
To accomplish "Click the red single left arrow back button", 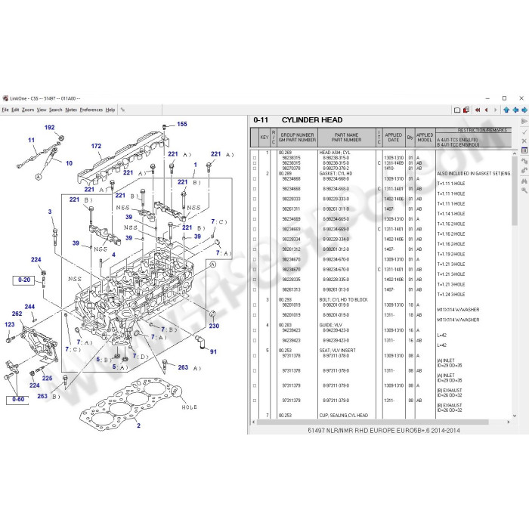I will (486, 110).
